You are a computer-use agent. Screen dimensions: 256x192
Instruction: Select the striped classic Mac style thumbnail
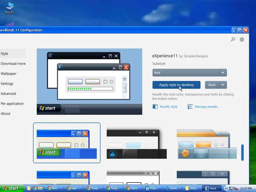133,178
